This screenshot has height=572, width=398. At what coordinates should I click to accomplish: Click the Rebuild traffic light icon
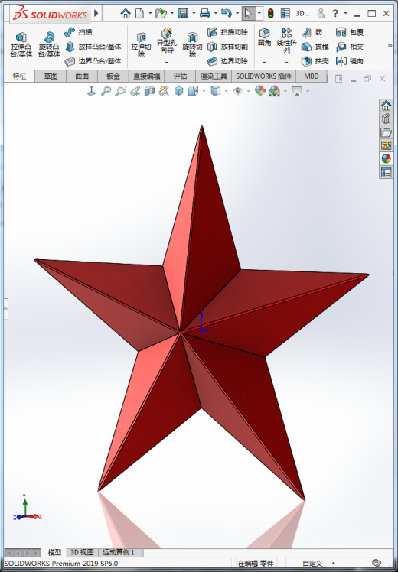tap(271, 14)
